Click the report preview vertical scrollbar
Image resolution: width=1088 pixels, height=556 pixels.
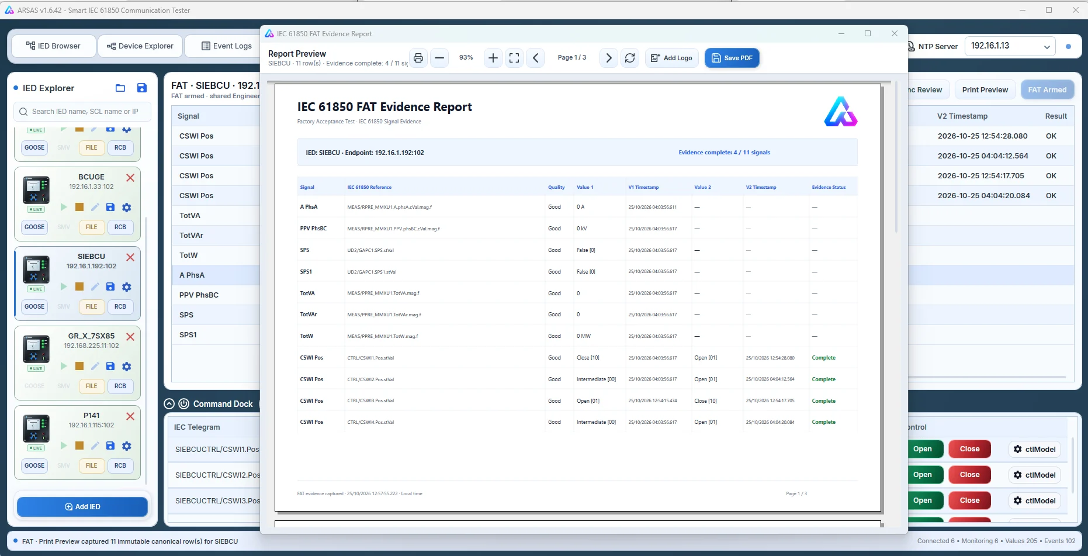click(896, 158)
